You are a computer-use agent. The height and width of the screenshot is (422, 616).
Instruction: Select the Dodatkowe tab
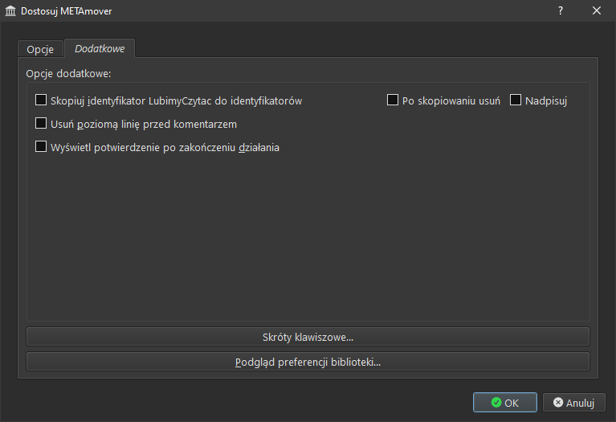coord(100,48)
